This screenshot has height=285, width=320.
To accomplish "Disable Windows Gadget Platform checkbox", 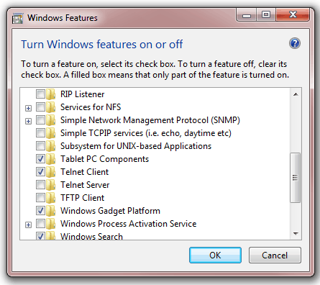I will 40,210.
